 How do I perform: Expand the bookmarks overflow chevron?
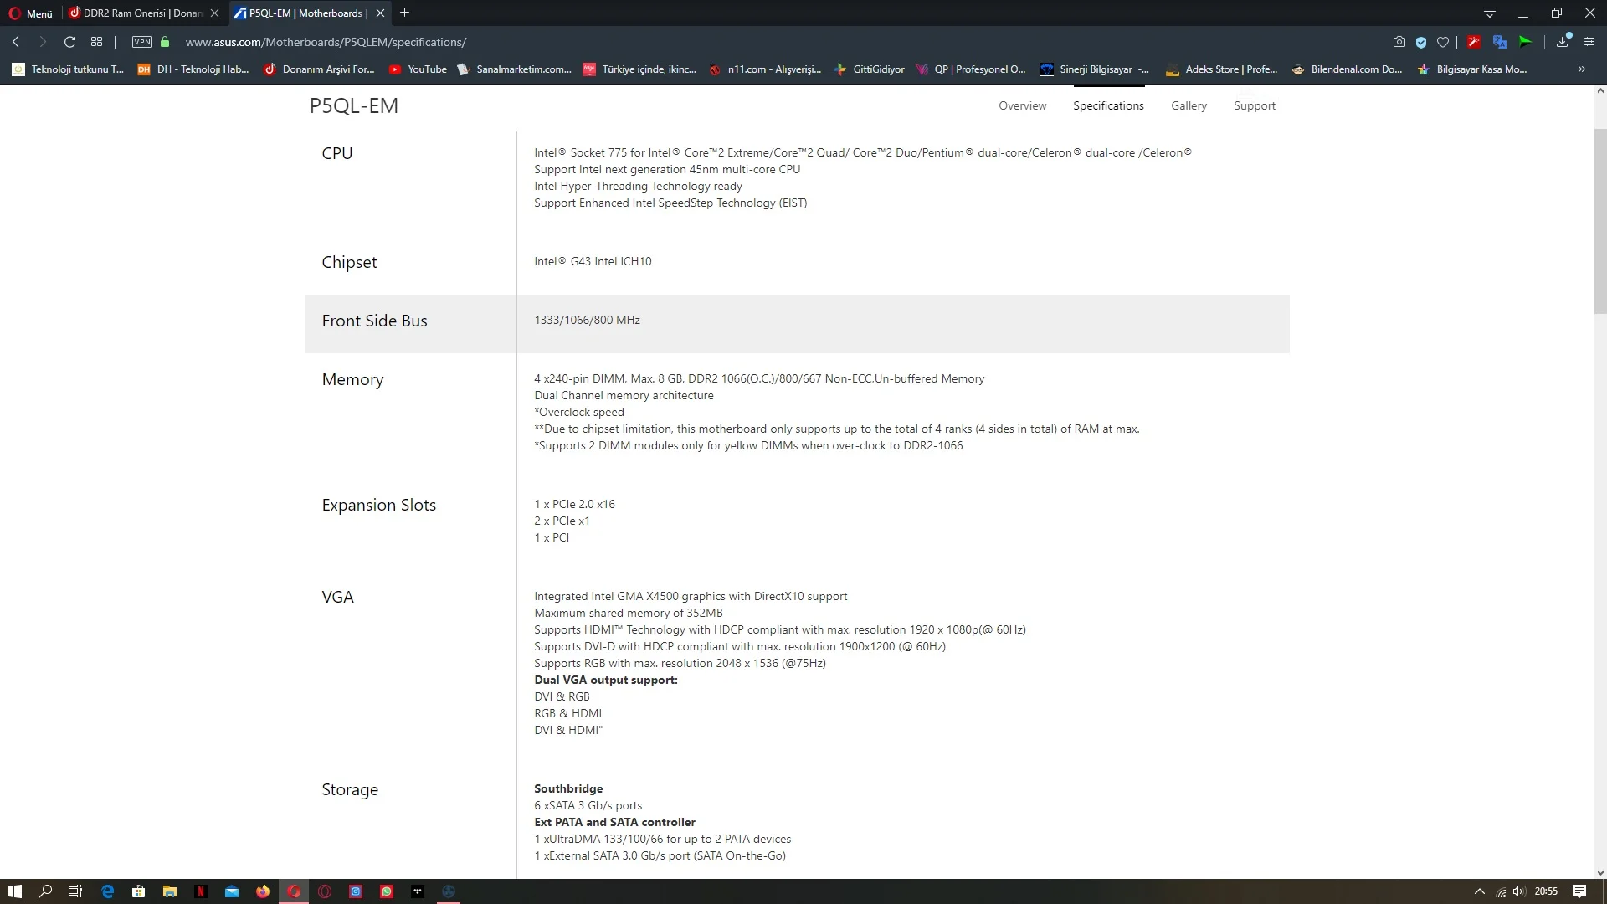click(x=1582, y=69)
